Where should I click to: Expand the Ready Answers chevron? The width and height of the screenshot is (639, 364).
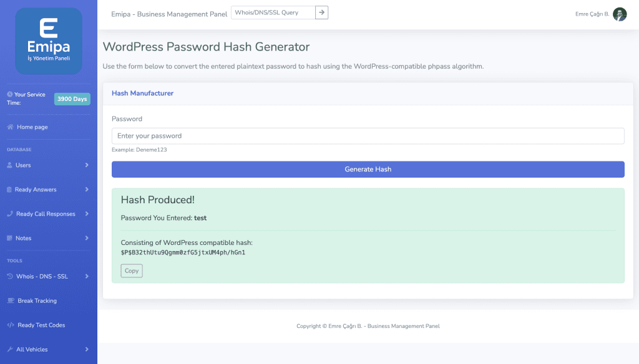(87, 189)
